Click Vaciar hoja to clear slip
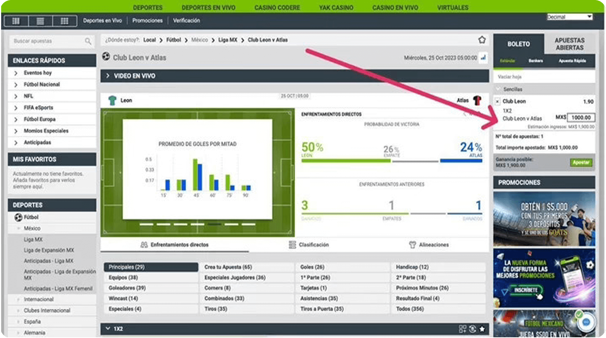Screen dimensions: 606x338 tap(510, 77)
